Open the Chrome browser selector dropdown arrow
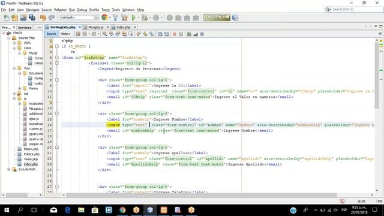Screen dimensions: 384x216 point(109,17)
